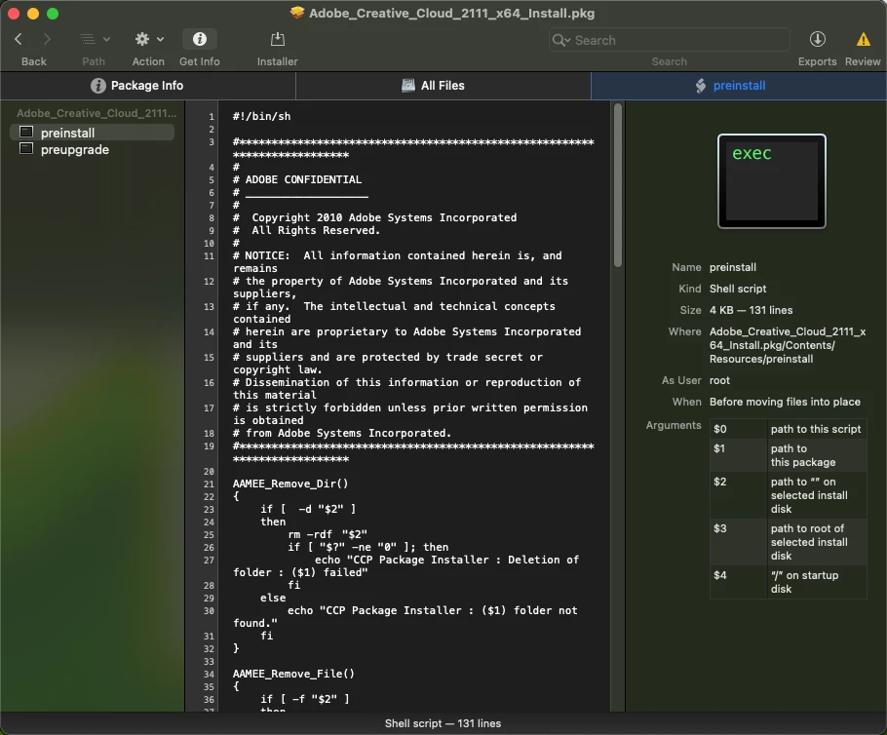Click the $4 argument row
The width and height of the screenshot is (887, 735).
(788, 582)
